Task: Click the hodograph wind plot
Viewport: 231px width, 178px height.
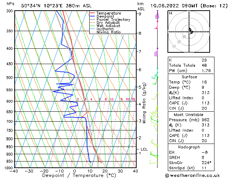Action: [189, 31]
